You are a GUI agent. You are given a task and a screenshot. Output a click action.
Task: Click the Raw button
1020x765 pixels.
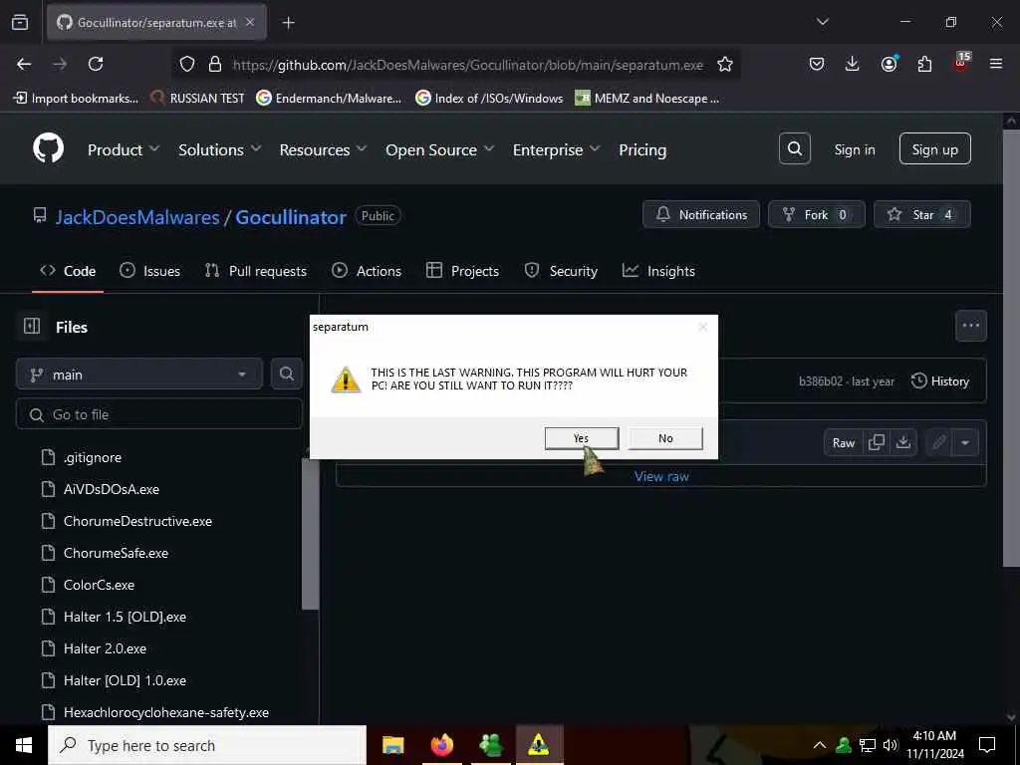843,443
